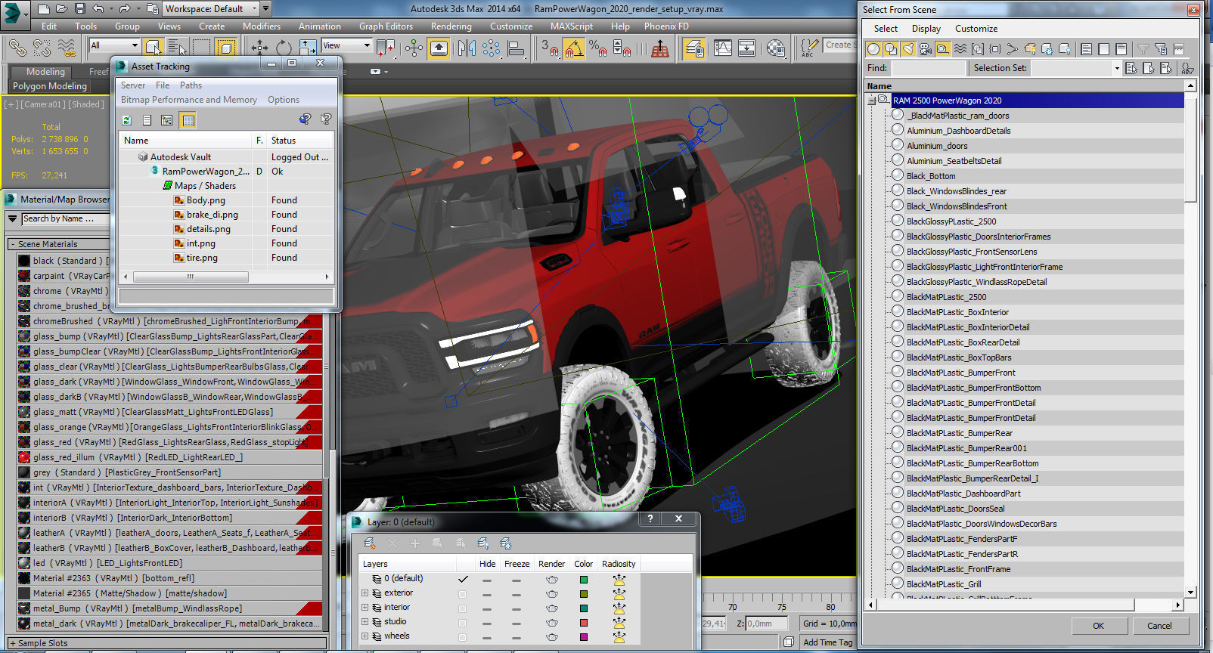Open the Manage Layers toolbar icon
The image size is (1213, 653).
pos(694,48)
